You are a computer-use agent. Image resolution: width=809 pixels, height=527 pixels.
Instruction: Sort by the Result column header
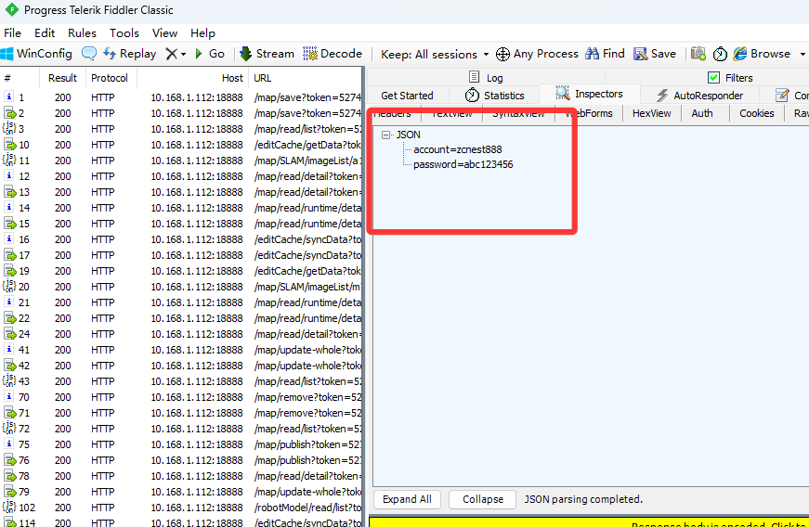pyautogui.click(x=62, y=78)
